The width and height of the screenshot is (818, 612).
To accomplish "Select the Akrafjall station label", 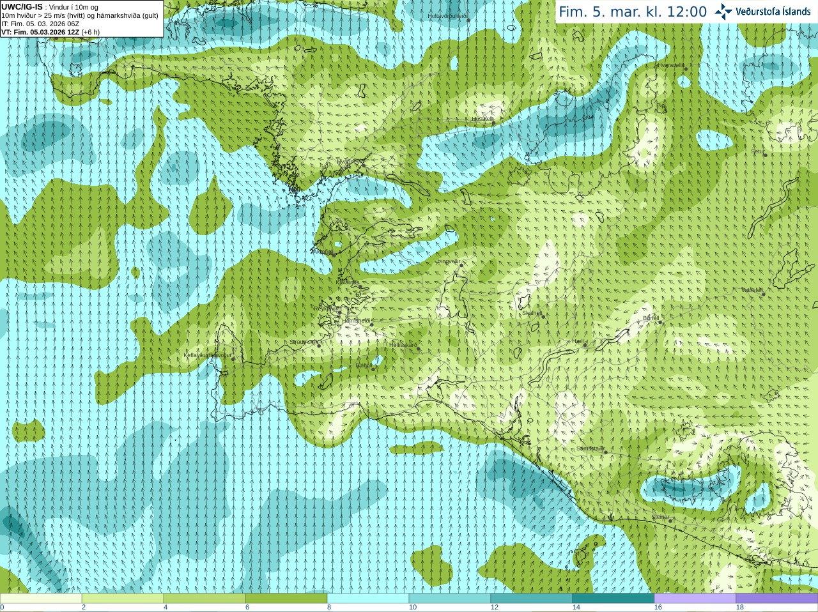I will coord(323,252).
